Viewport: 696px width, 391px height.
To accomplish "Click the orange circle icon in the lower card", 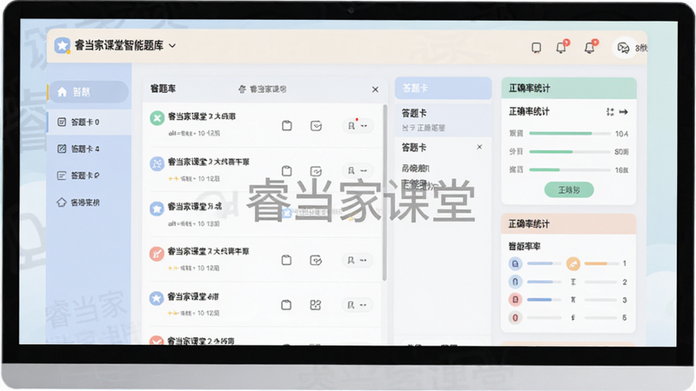I will point(573,264).
